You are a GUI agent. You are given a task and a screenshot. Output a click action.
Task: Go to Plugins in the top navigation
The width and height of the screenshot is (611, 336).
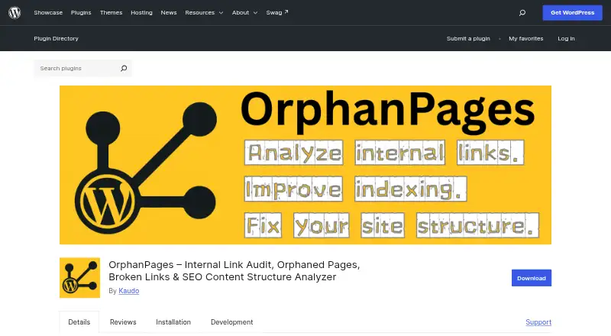click(x=81, y=12)
